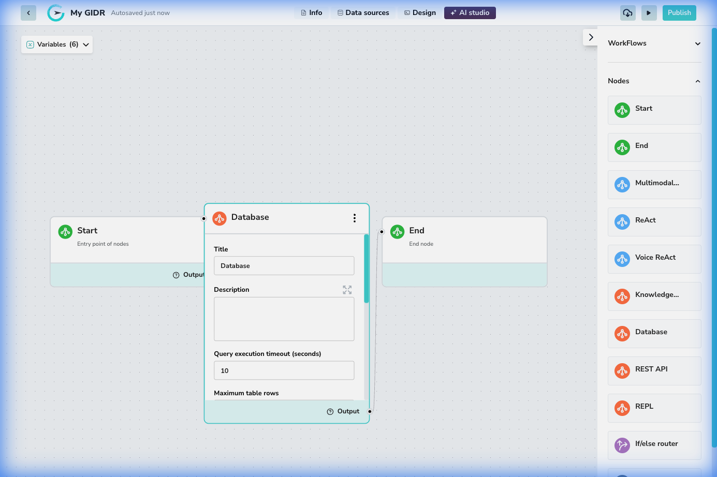The height and width of the screenshot is (477, 717).
Task: Click the Autosaved just now status
Action: (x=140, y=13)
